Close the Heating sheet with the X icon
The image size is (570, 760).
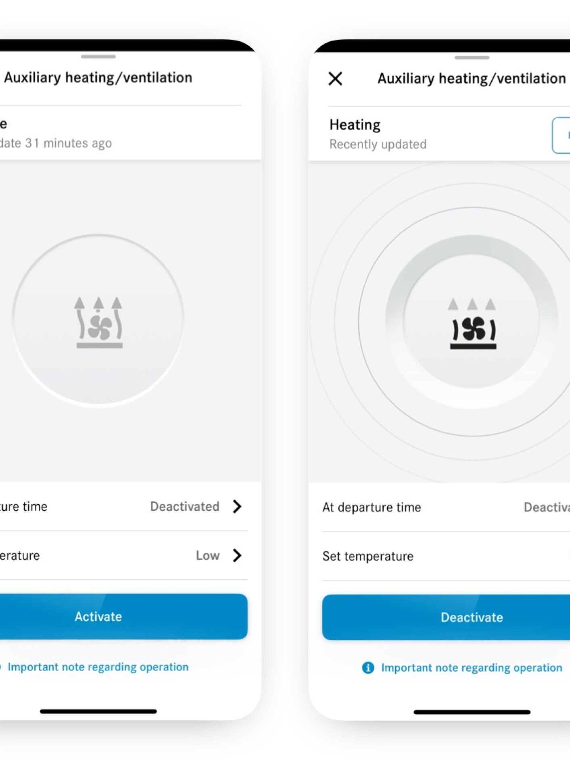pyautogui.click(x=335, y=79)
